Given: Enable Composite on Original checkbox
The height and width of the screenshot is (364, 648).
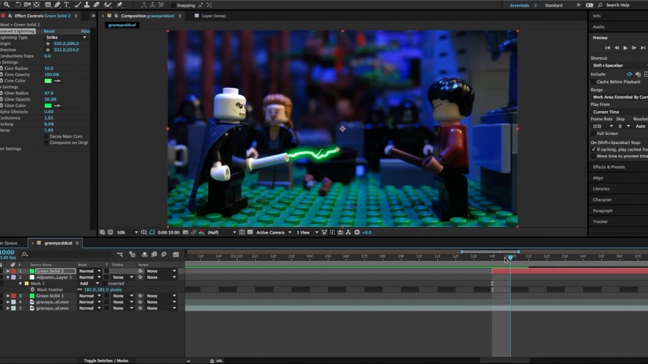Looking at the screenshot, I should (46, 143).
